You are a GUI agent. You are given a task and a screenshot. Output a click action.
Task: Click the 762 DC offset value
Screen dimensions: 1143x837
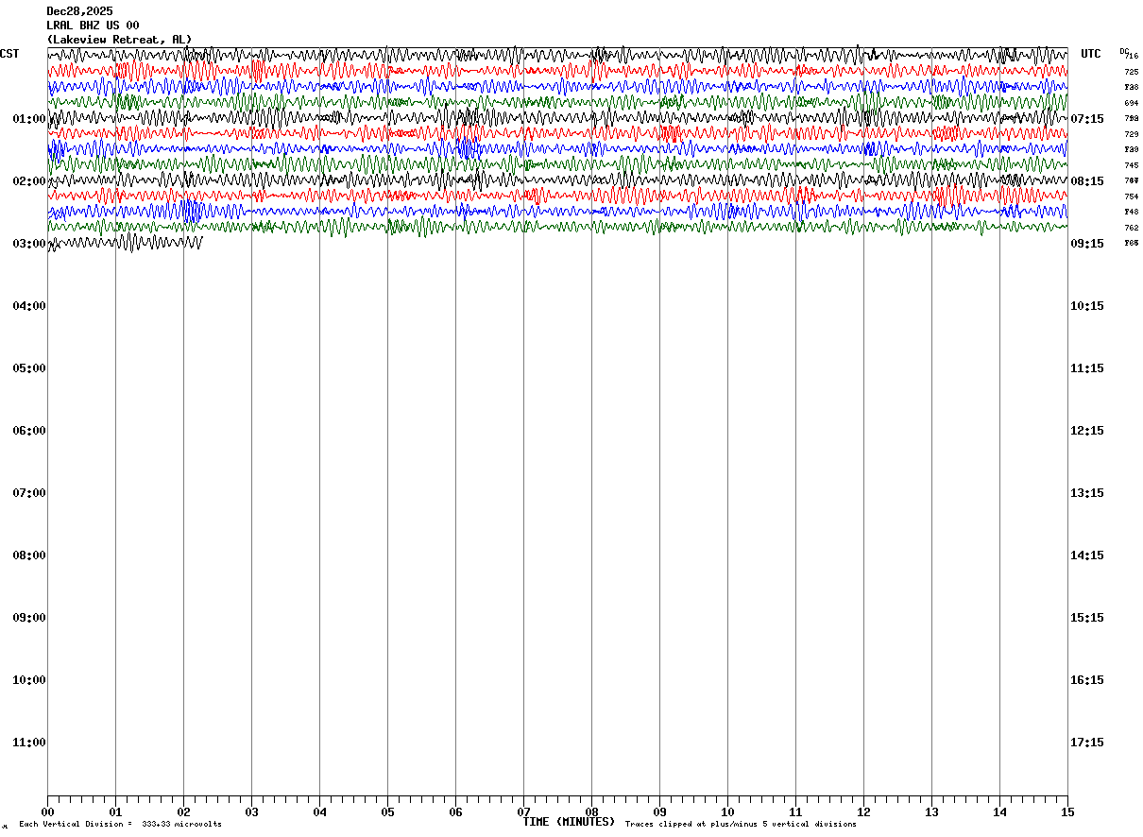tap(1131, 228)
